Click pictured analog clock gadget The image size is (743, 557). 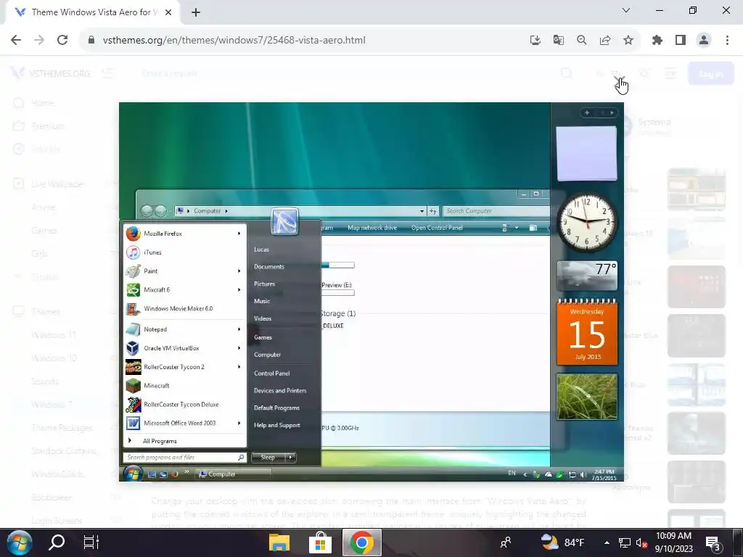point(587,223)
